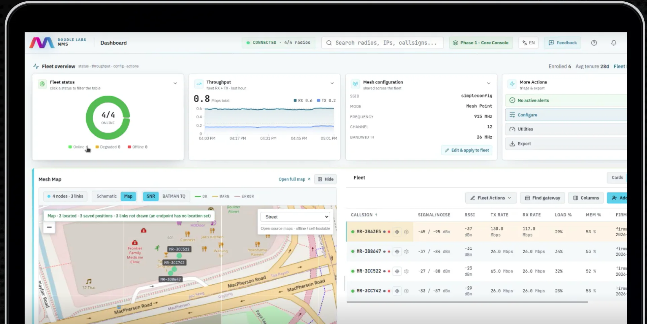Toggle link metric to BATMAN TQ
Image resolution: width=647 pixels, height=324 pixels.
[174, 196]
